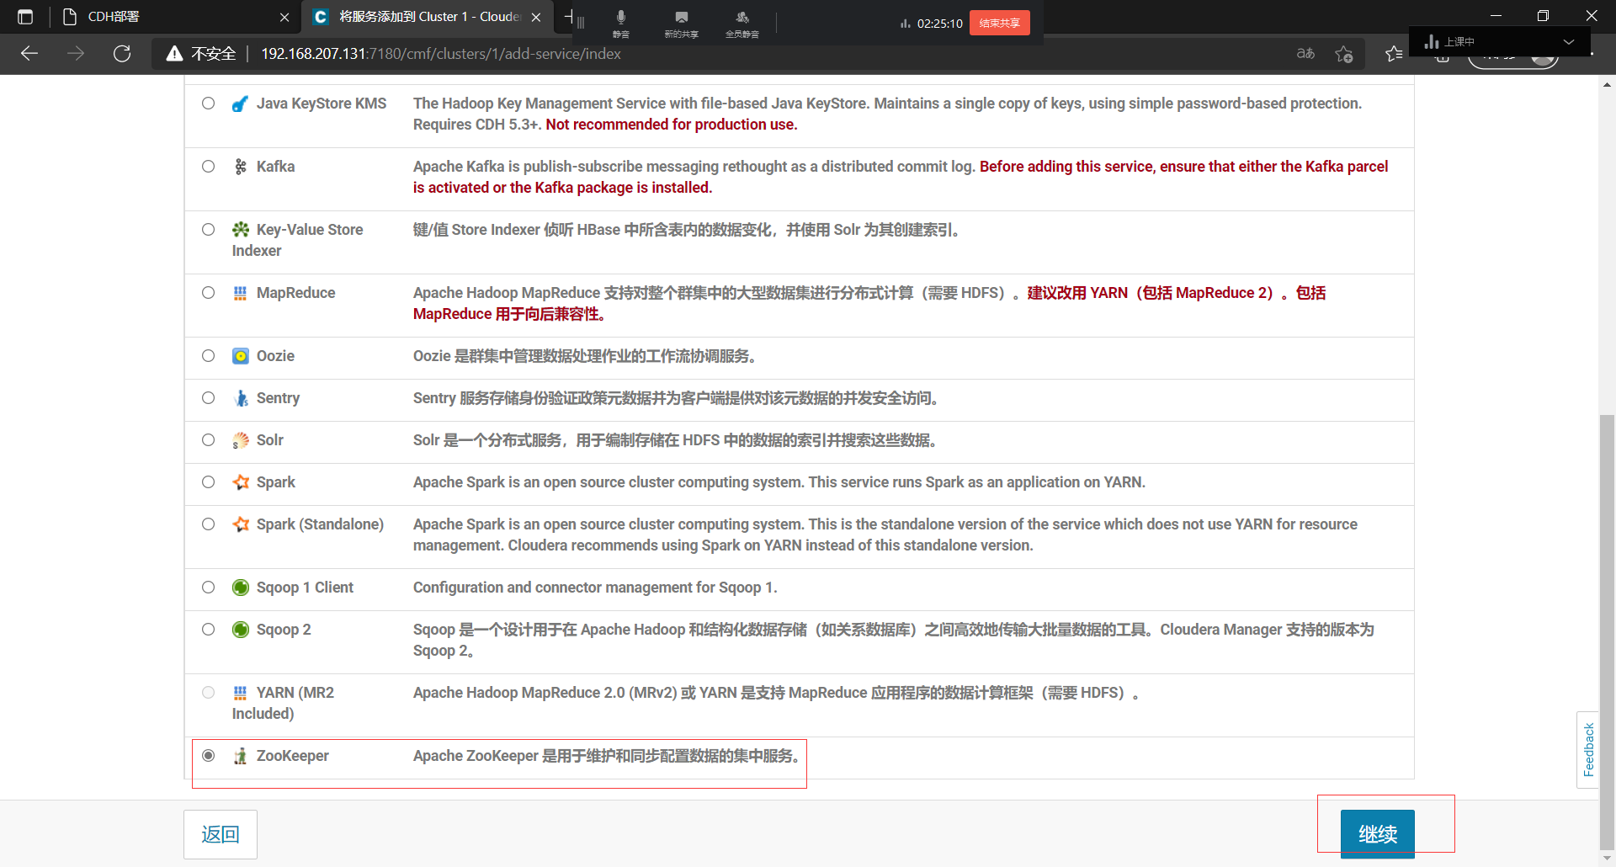Screen dimensions: 1616x867
Task: Click the 新的共享 new share icon
Action: point(681,23)
